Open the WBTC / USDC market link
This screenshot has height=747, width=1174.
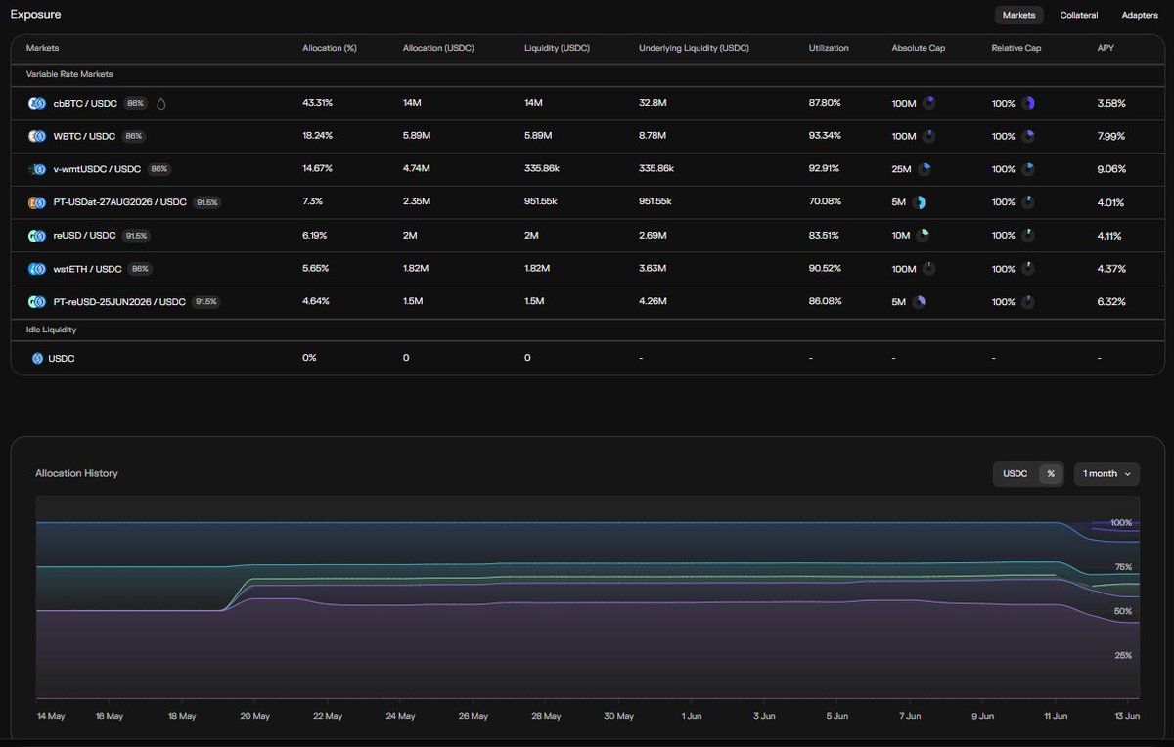point(84,136)
